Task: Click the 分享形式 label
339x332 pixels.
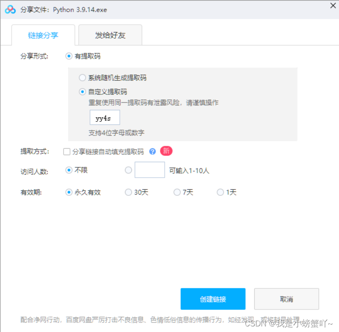Action: [34, 56]
